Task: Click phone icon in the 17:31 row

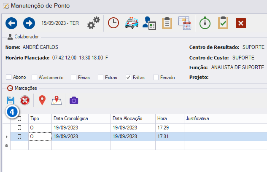Action: (19, 137)
